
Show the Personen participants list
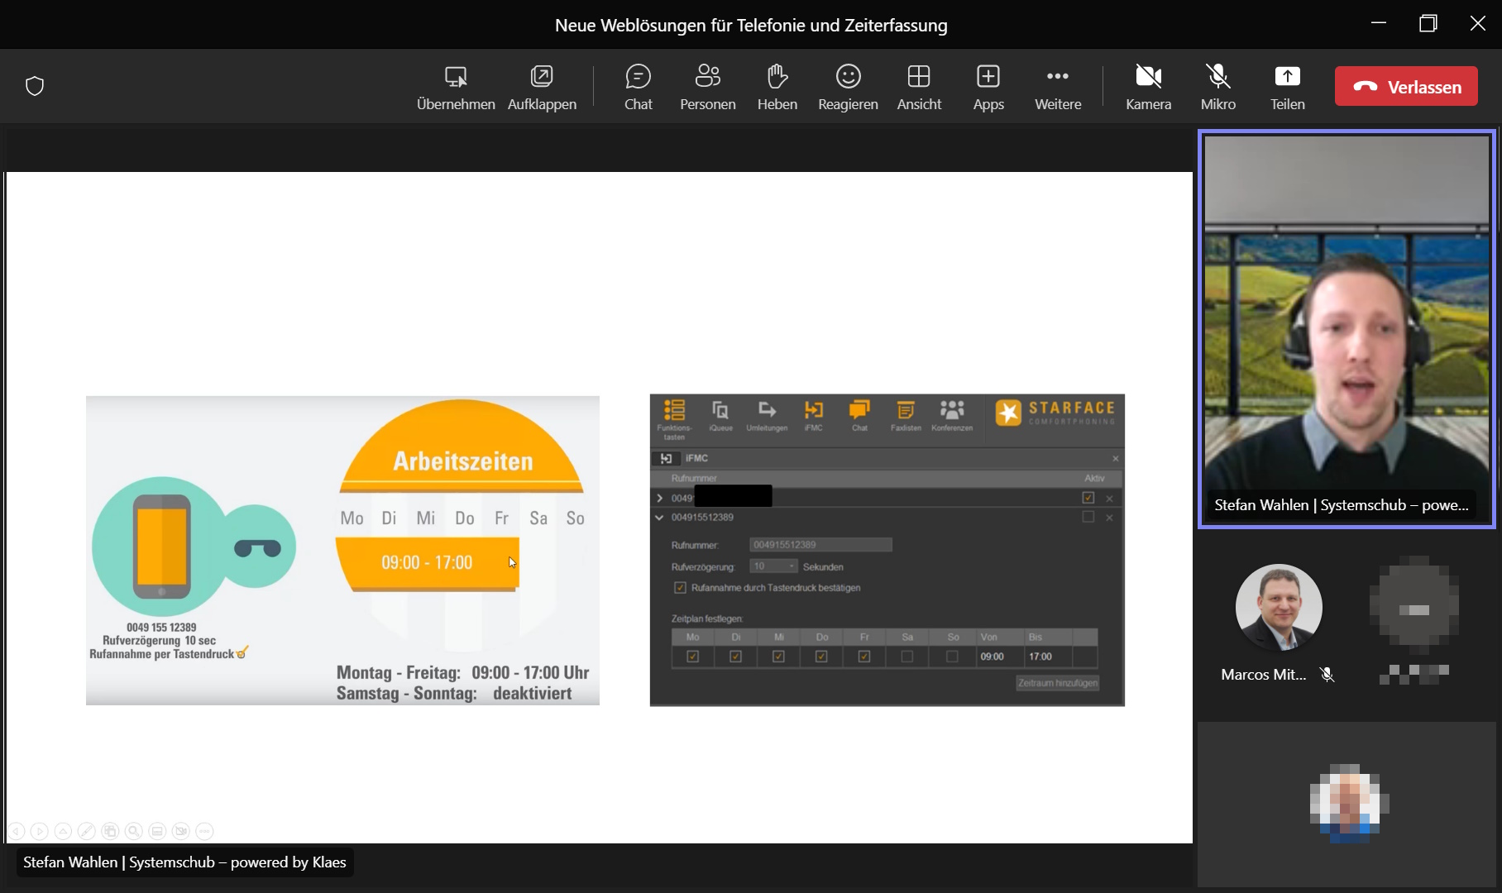707,87
